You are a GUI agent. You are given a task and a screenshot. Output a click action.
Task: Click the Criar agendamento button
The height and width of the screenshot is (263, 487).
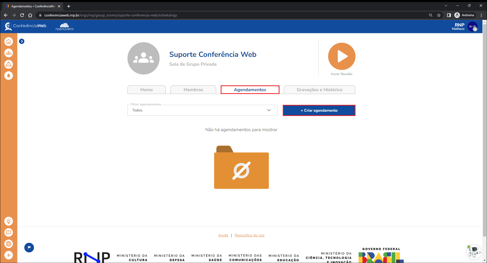319,110
